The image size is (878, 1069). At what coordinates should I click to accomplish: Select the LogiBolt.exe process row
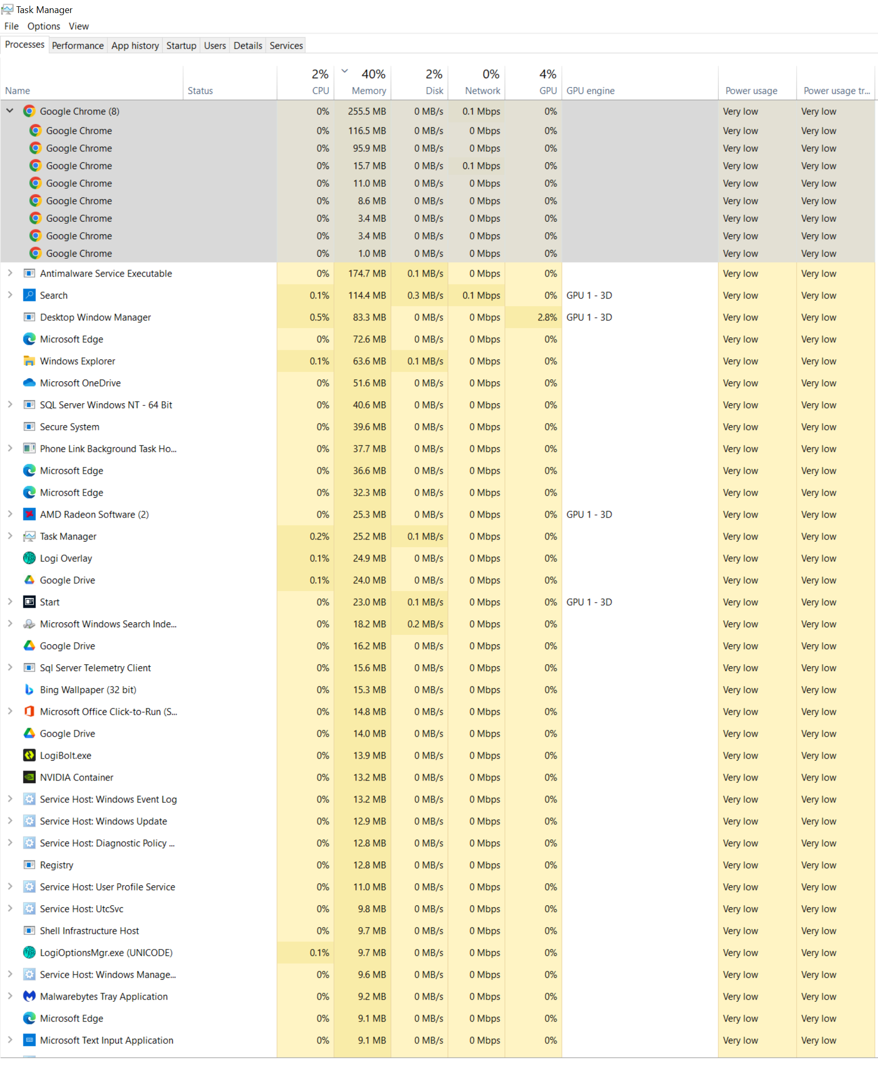[438, 755]
